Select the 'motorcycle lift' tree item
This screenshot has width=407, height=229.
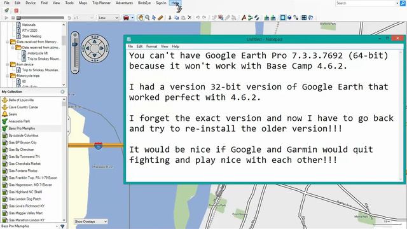pyautogui.click(x=38, y=53)
